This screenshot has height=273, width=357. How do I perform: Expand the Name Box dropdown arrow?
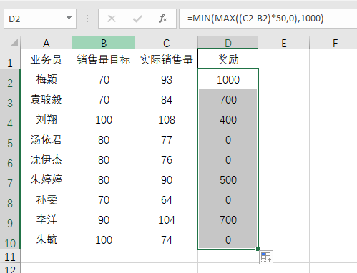tap(69, 18)
